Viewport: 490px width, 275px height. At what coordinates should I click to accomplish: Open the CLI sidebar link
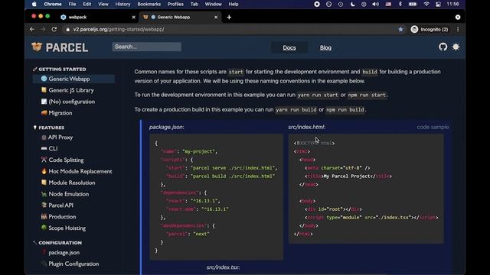[53, 148]
